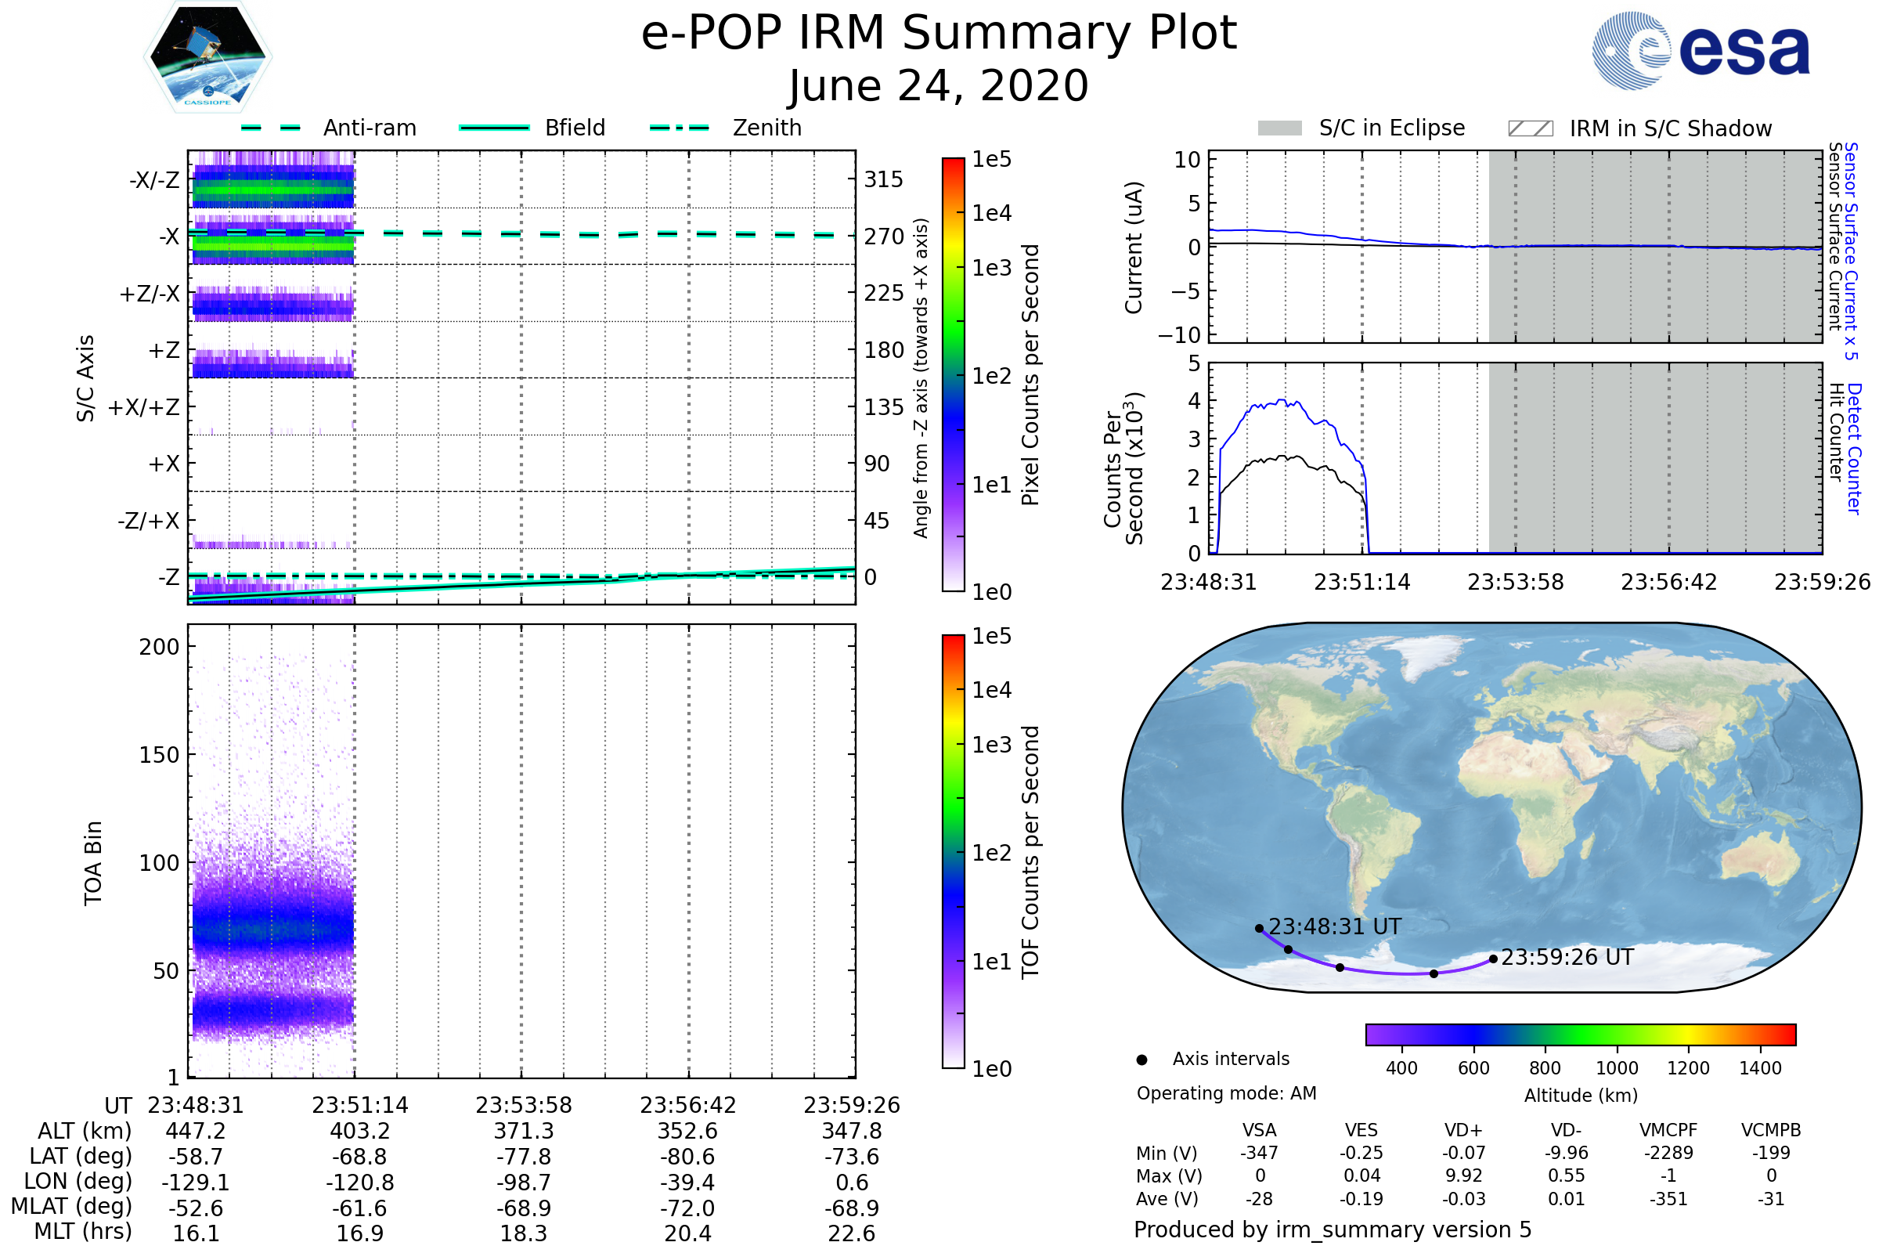Click the 23:53:58 UT tick label under TOA plot

(523, 1105)
